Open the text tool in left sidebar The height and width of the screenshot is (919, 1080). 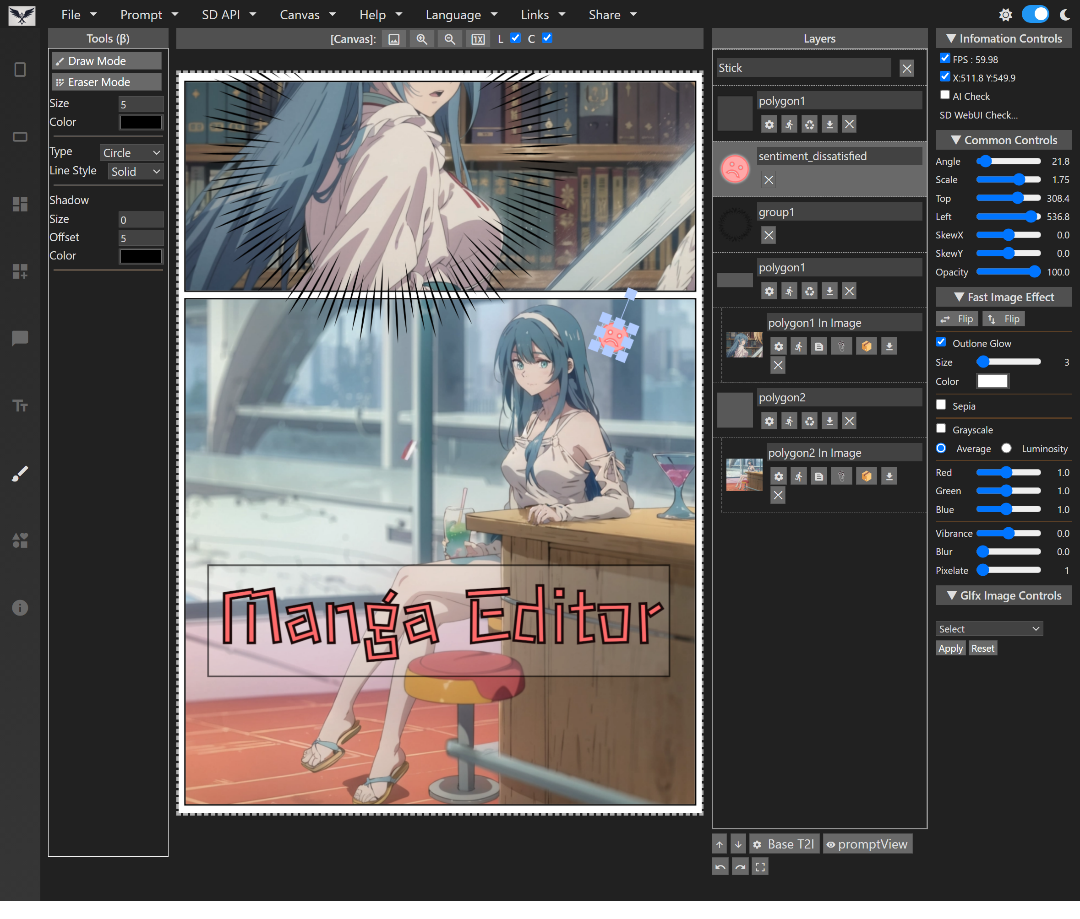pyautogui.click(x=20, y=405)
